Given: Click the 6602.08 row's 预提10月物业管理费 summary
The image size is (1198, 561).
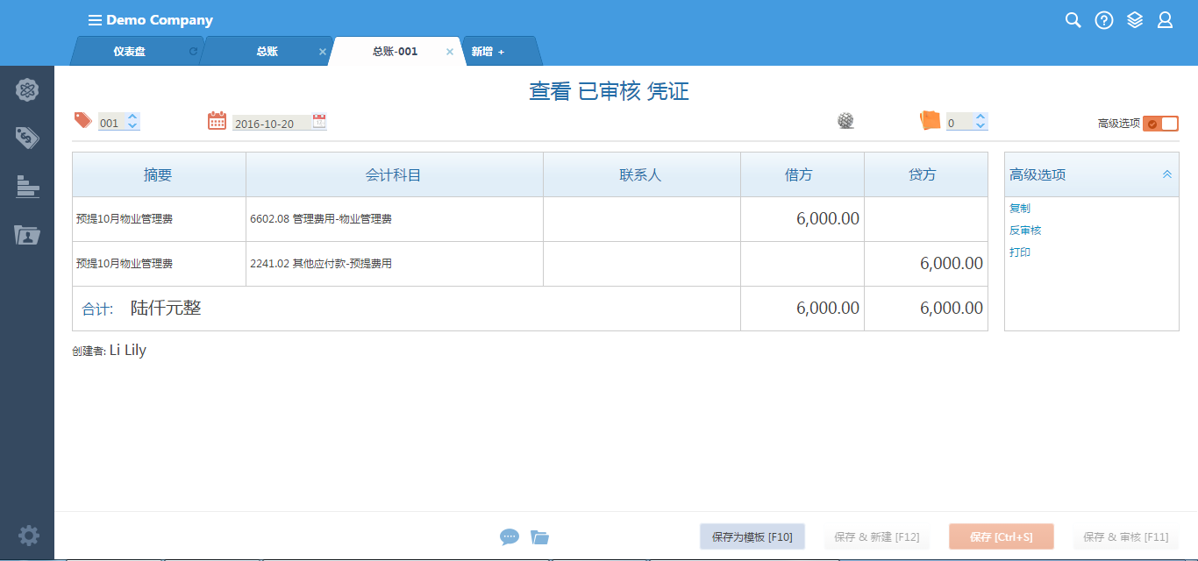Looking at the screenshot, I should pos(125,219).
